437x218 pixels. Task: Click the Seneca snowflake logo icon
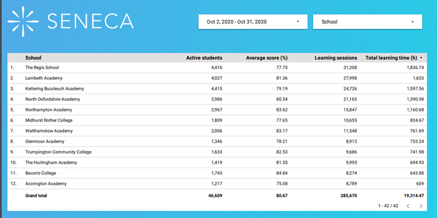coord(24,21)
